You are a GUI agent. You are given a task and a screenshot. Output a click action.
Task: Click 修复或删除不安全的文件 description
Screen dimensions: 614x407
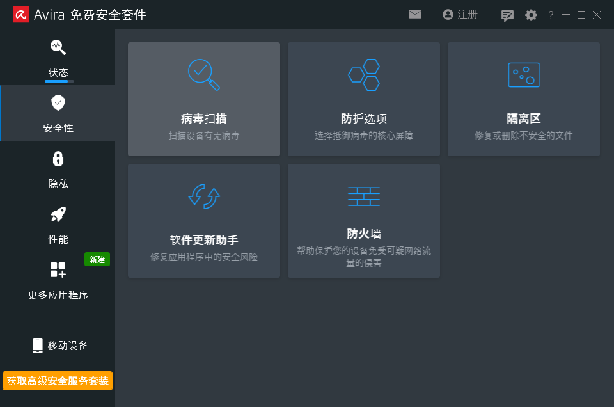[x=524, y=136]
